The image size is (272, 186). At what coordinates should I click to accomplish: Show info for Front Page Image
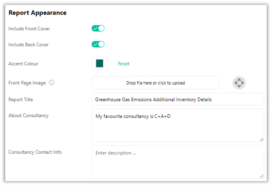pos(51,83)
